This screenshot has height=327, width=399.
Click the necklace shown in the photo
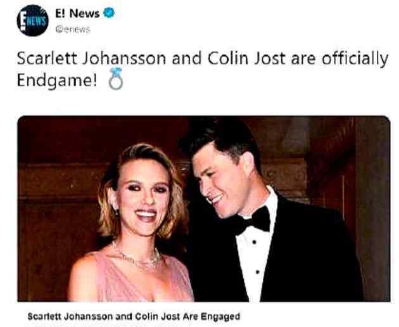(137, 256)
